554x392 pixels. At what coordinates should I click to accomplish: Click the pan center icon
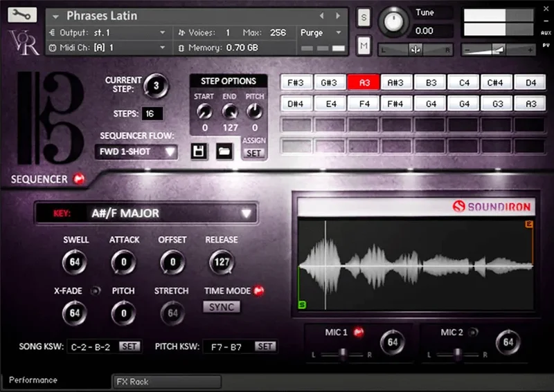pos(415,50)
